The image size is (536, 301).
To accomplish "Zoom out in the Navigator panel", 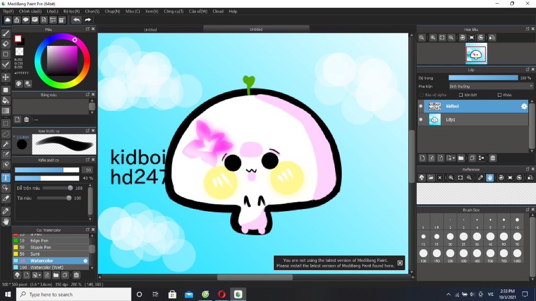I will 451,38.
